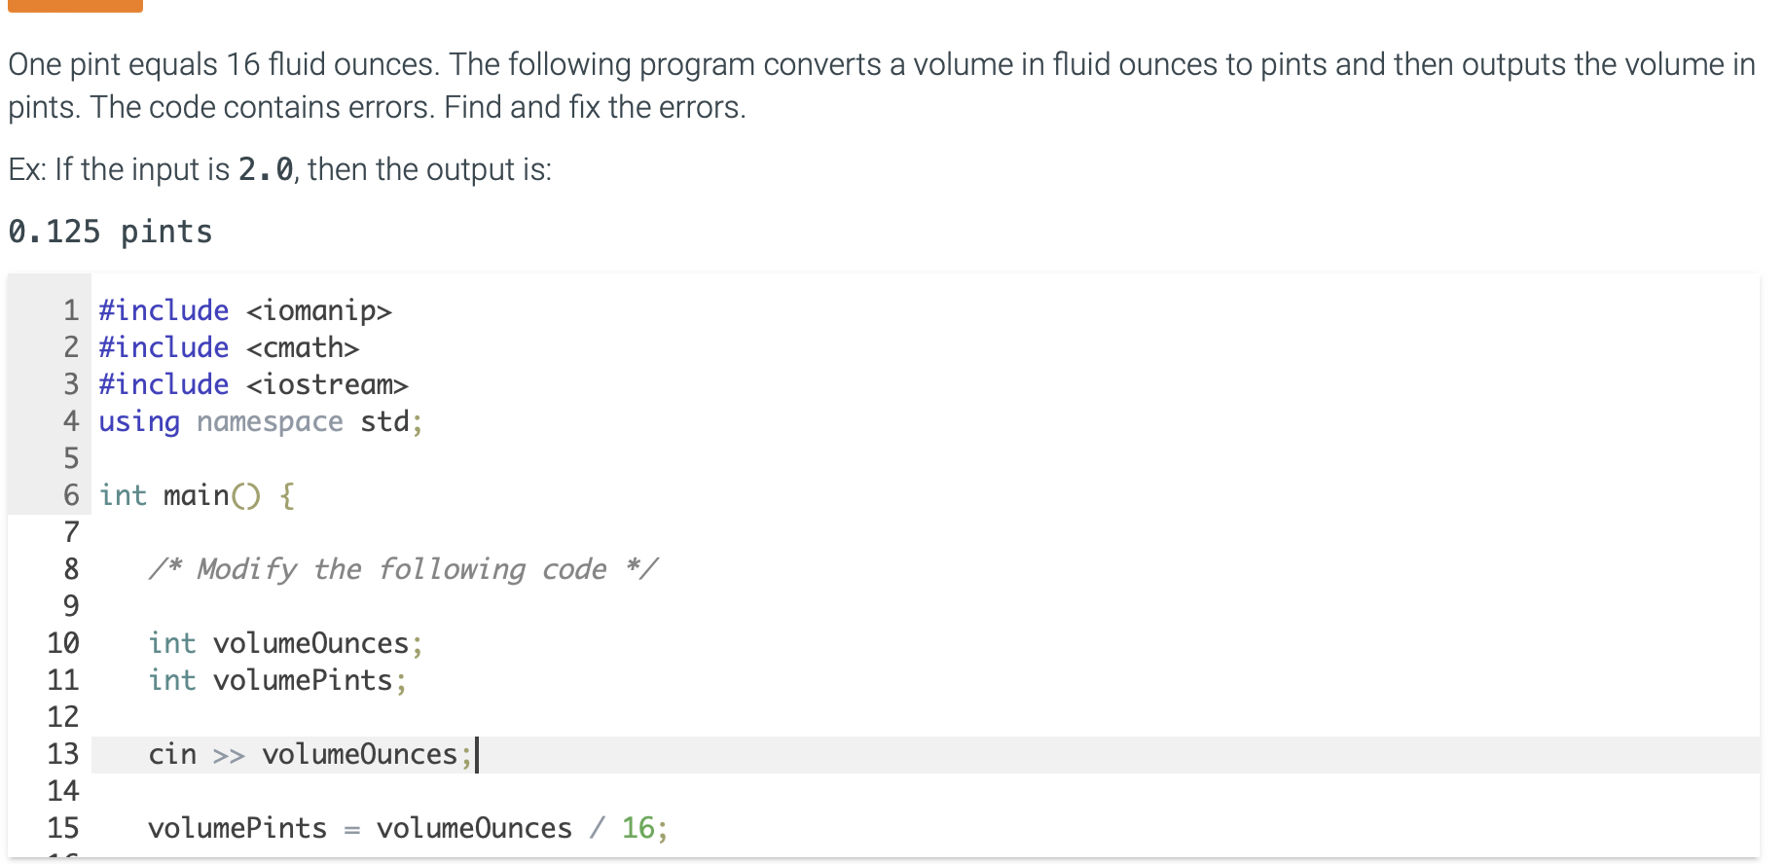Click the #include <iomanip> line
This screenshot has height=864, width=1785.
(x=245, y=310)
